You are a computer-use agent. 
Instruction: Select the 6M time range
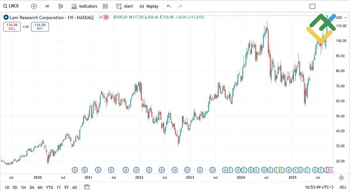pyautogui.click(x=40, y=187)
